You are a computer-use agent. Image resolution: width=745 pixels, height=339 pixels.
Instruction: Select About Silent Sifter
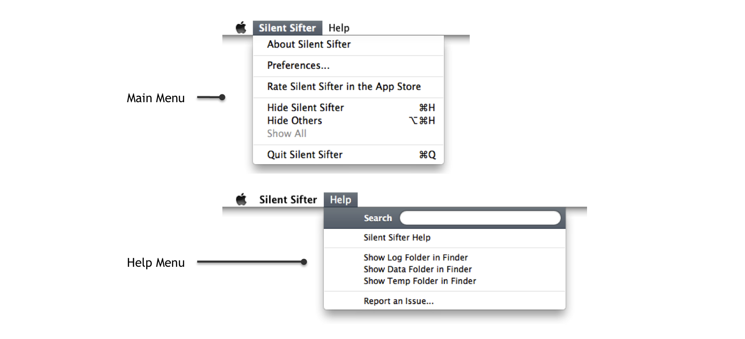[x=309, y=44]
